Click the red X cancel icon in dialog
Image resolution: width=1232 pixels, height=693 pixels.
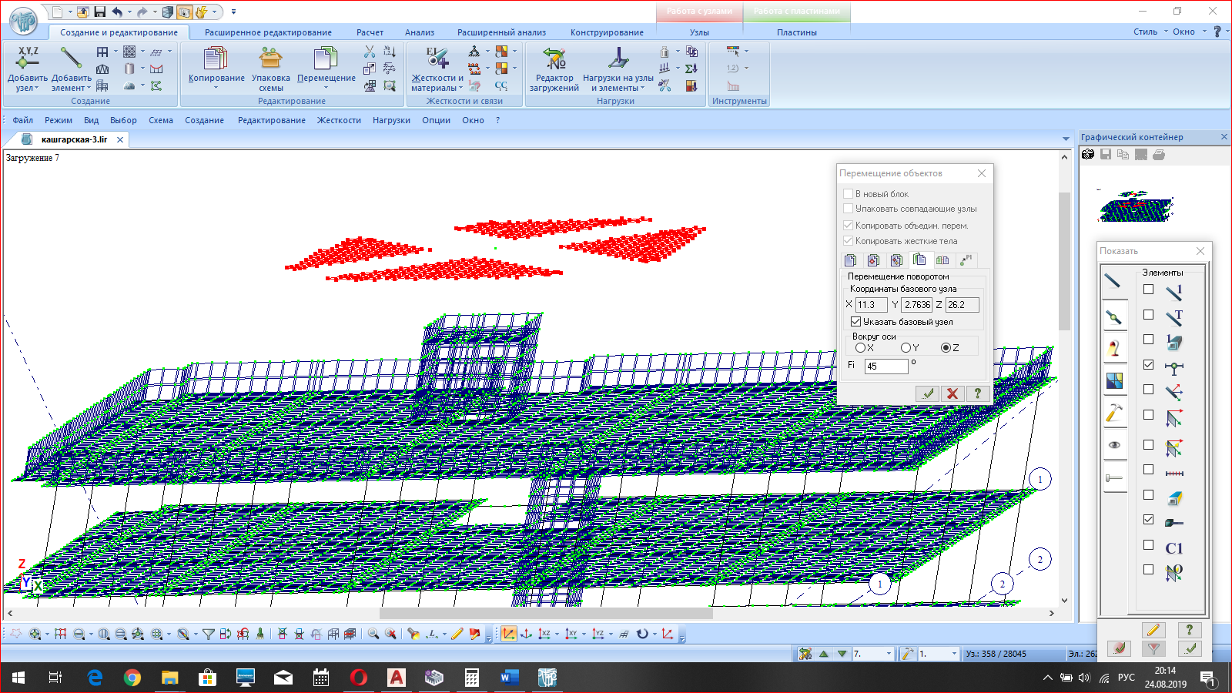coord(952,393)
